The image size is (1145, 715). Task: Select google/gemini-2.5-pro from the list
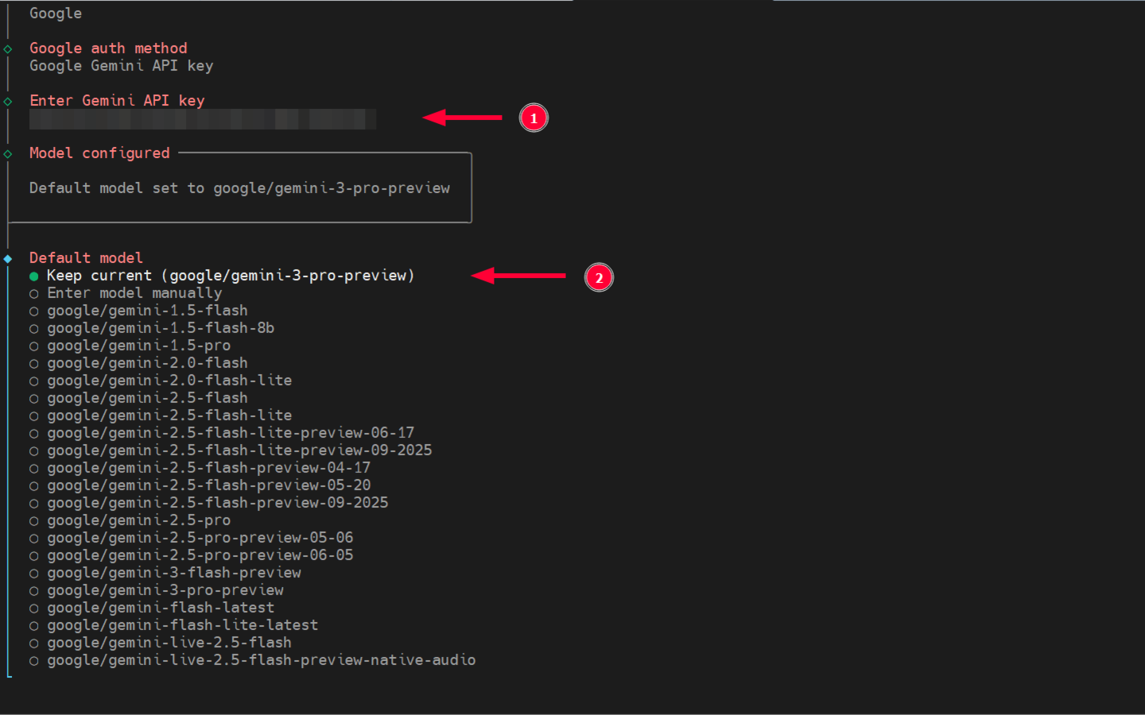[138, 520]
